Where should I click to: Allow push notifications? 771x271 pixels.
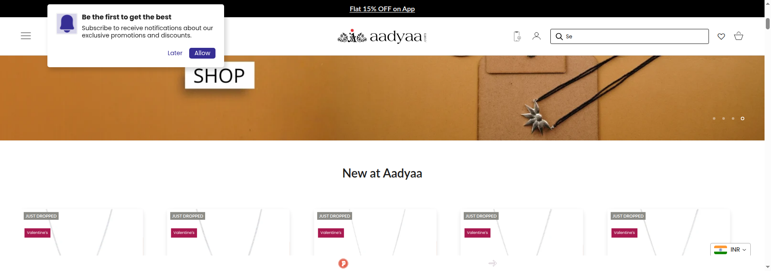click(x=202, y=53)
